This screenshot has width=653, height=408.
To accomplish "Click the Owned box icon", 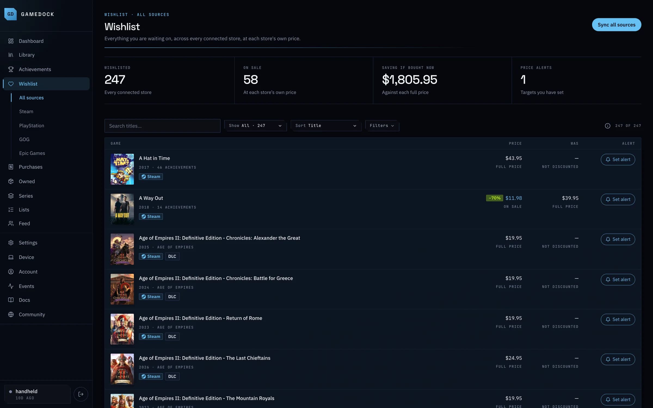I will coord(11,181).
